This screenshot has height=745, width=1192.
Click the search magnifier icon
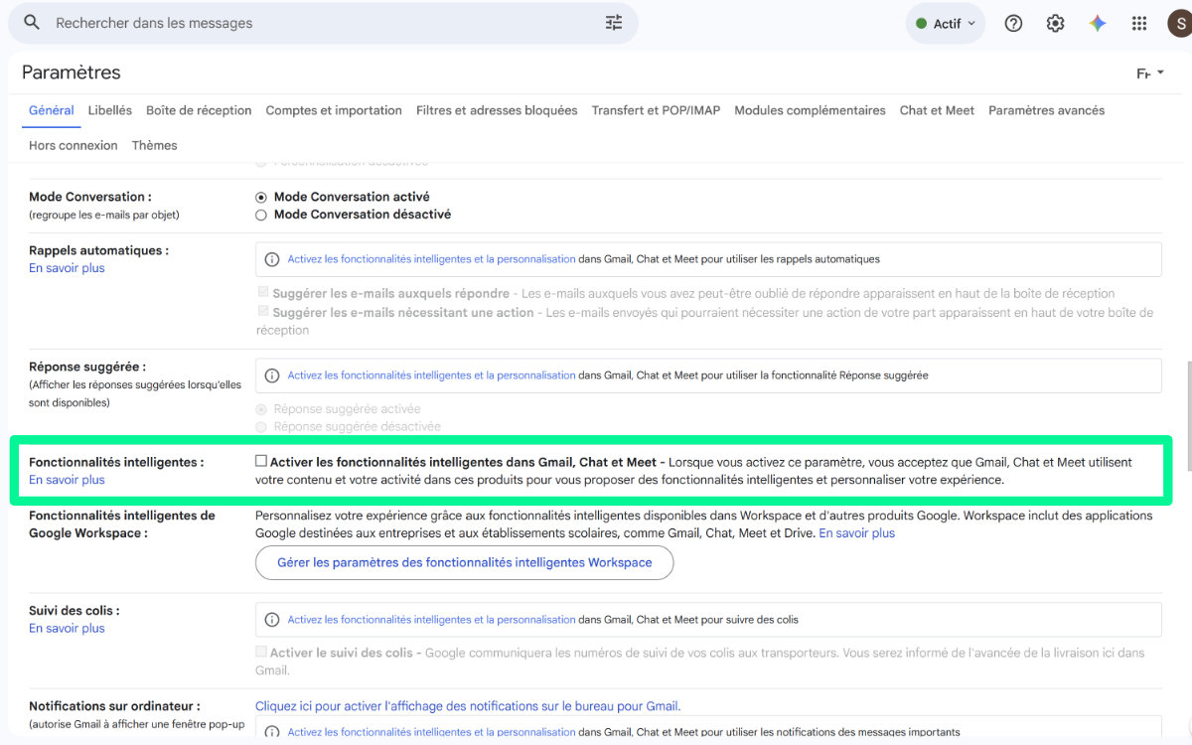tap(32, 22)
